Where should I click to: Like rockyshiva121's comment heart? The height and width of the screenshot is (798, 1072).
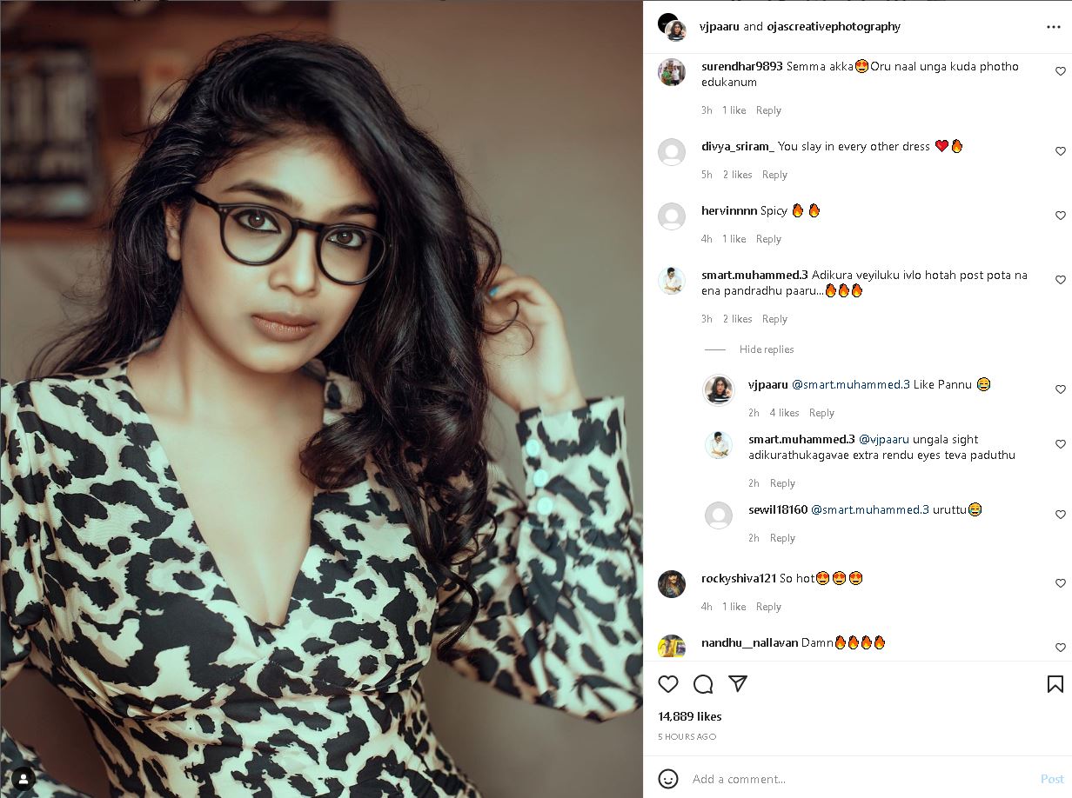[1060, 583]
